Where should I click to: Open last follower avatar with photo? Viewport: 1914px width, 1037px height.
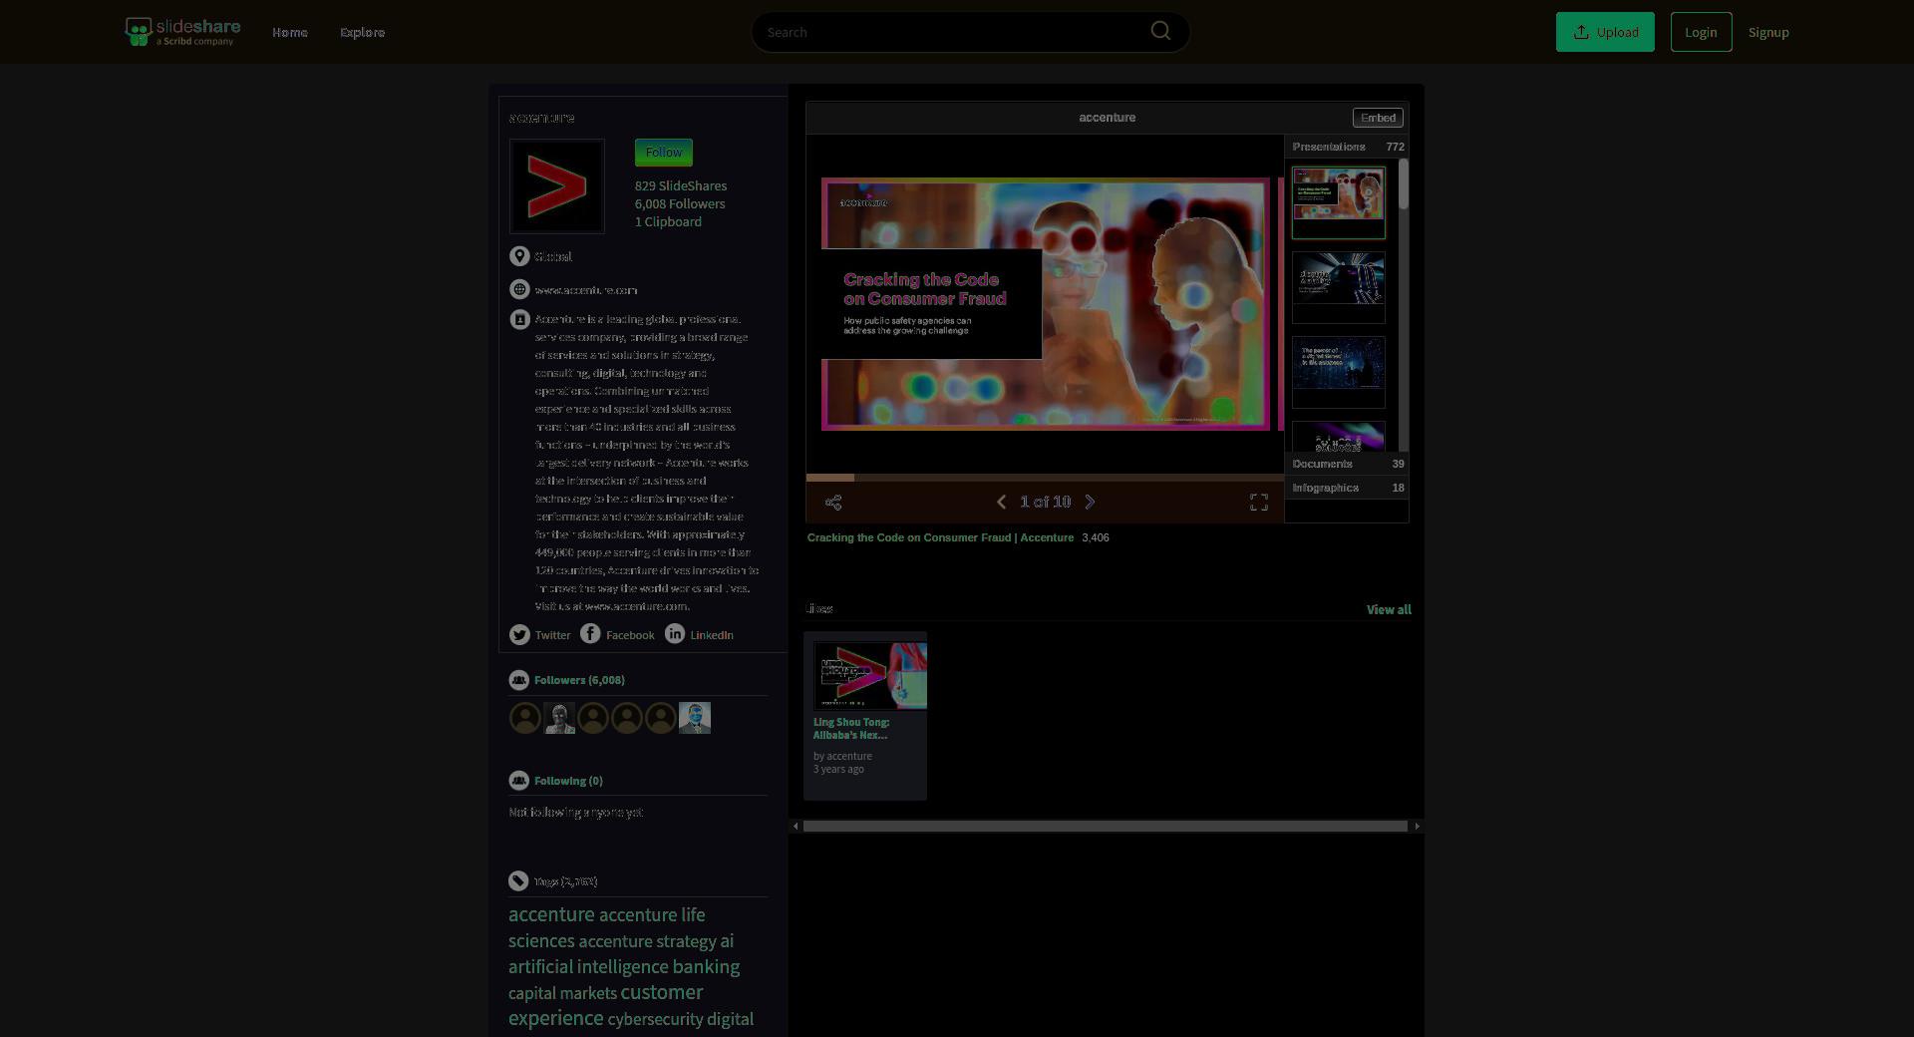click(x=695, y=718)
